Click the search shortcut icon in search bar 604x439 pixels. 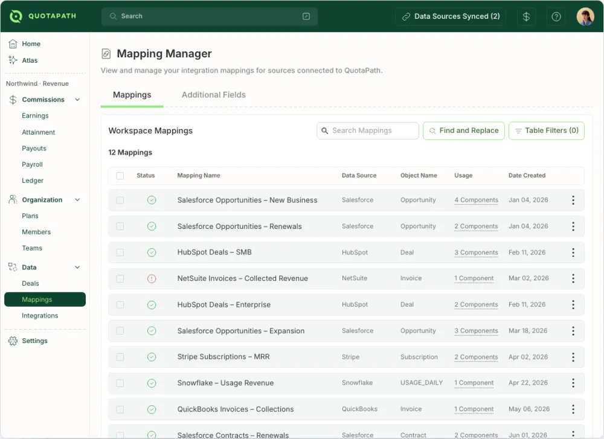(x=306, y=16)
